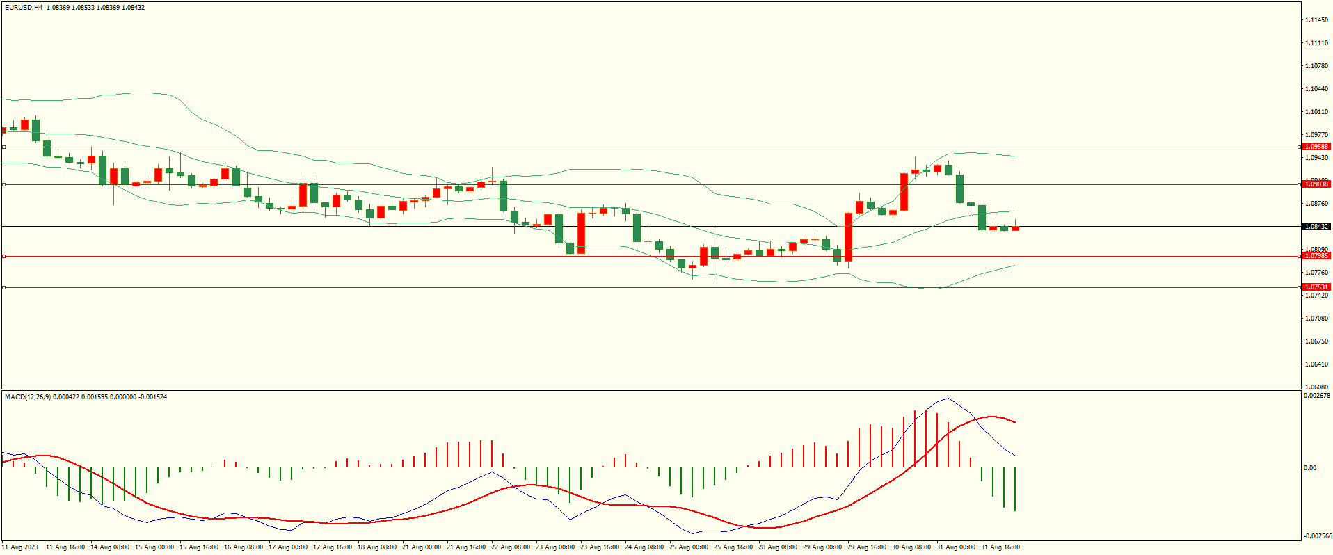Image resolution: width=1333 pixels, height=555 pixels.
Task: Click the last green MACD histogram bar
Action: click(x=1015, y=489)
